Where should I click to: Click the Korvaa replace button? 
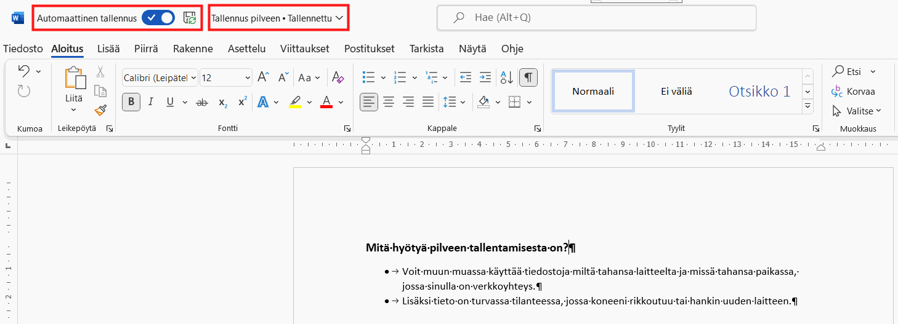tap(853, 92)
